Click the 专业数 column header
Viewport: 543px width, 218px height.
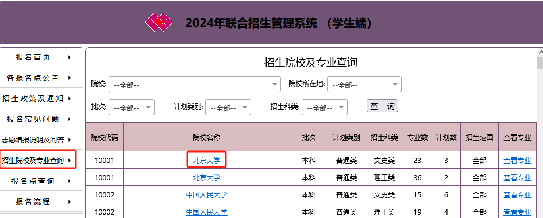(x=417, y=137)
